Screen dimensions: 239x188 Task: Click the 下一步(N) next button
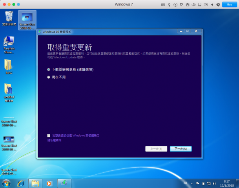(x=181, y=149)
